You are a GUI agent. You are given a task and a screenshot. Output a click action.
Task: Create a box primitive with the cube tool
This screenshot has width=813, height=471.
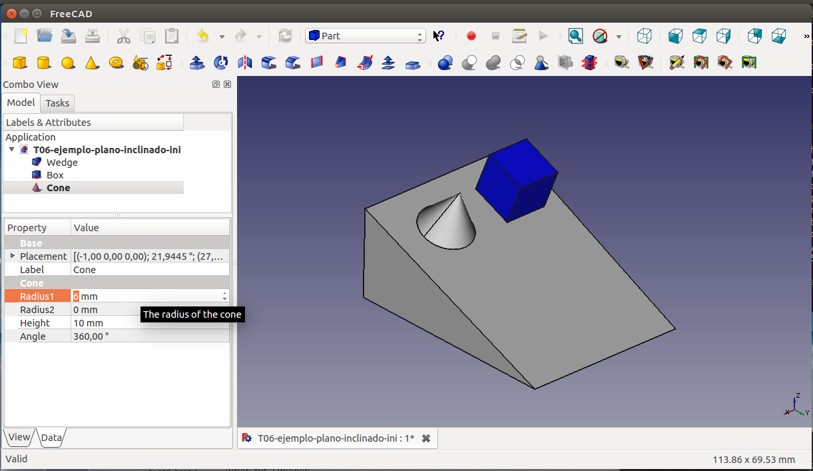click(x=20, y=63)
